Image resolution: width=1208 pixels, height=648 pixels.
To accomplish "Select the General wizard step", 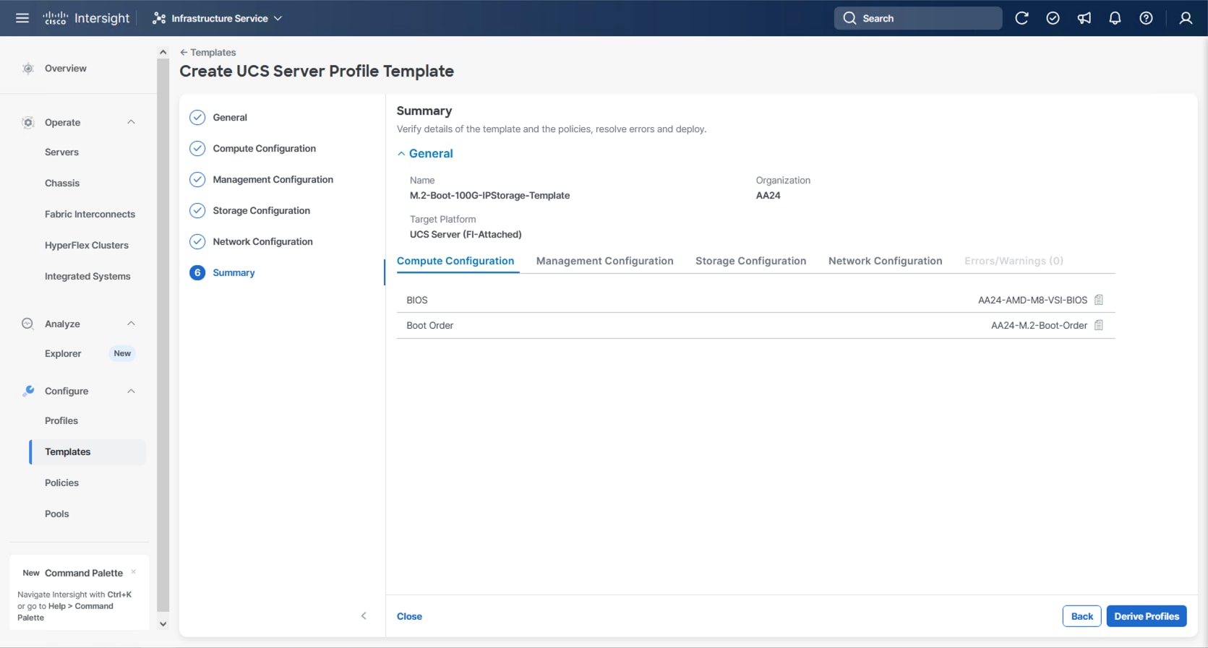I will tap(230, 118).
